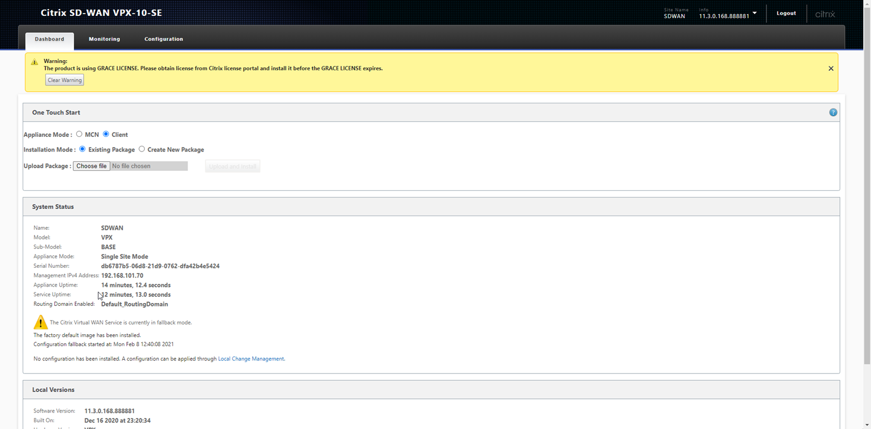
Task: Open the Dashboard tab
Action: [x=49, y=39]
